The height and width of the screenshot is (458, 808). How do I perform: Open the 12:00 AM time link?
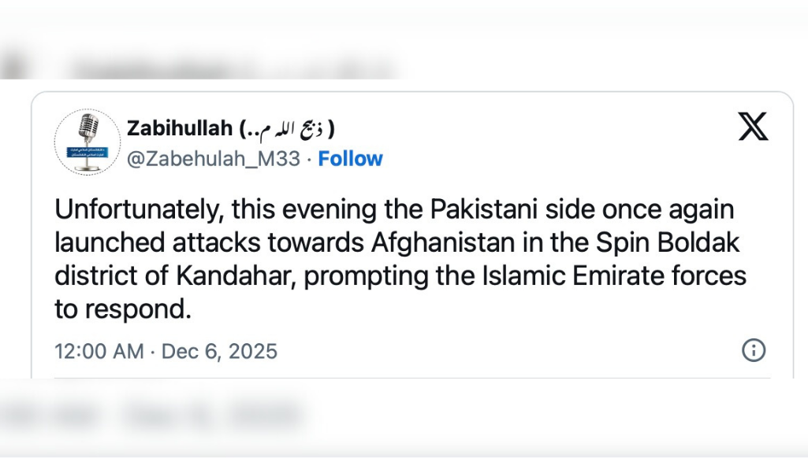(x=99, y=351)
